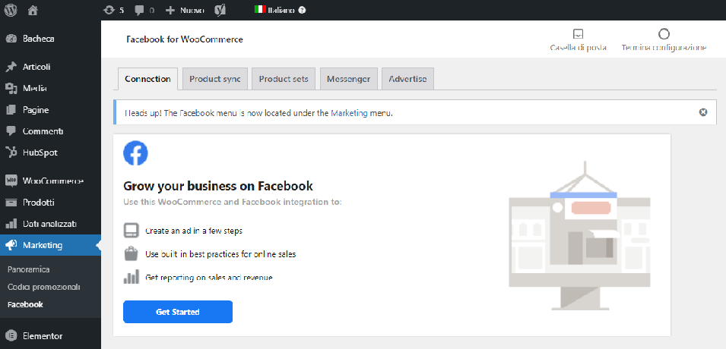
Task: Open the updates icon showing 5
Action: pyautogui.click(x=114, y=10)
